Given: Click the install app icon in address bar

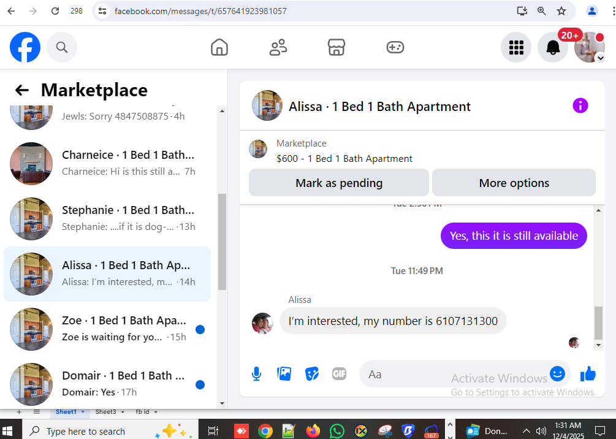Looking at the screenshot, I should 522,11.
